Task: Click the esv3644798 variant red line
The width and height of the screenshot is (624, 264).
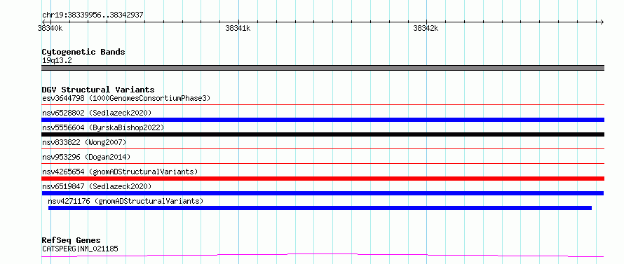Action: 323,105
